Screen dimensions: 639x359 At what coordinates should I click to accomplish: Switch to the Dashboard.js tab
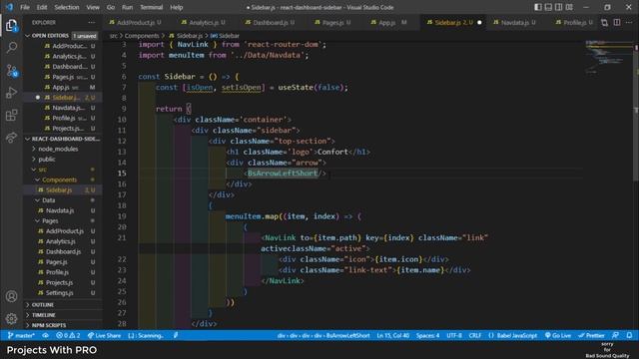click(270, 22)
